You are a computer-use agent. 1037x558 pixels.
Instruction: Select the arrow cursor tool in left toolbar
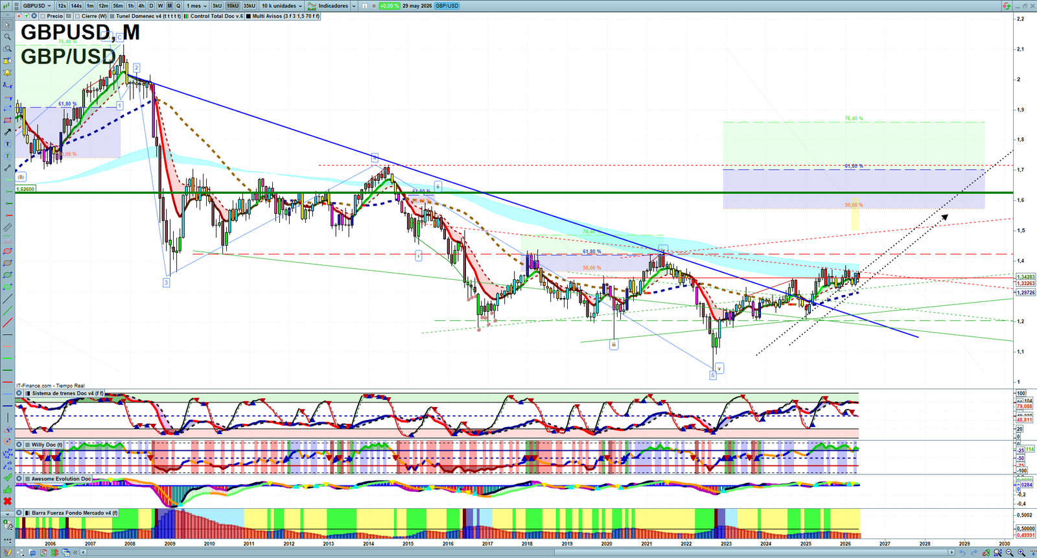pos(7,25)
